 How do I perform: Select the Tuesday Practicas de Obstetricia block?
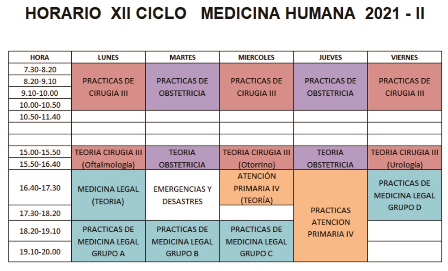point(182,87)
